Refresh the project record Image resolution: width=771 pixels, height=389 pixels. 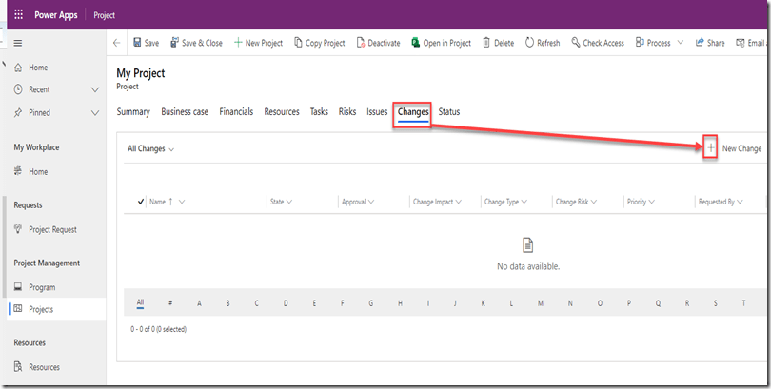click(x=530, y=43)
